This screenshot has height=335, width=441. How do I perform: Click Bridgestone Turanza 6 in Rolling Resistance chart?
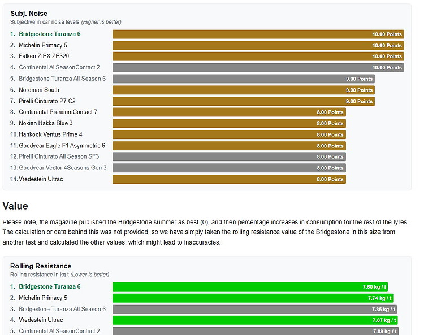pos(50,286)
